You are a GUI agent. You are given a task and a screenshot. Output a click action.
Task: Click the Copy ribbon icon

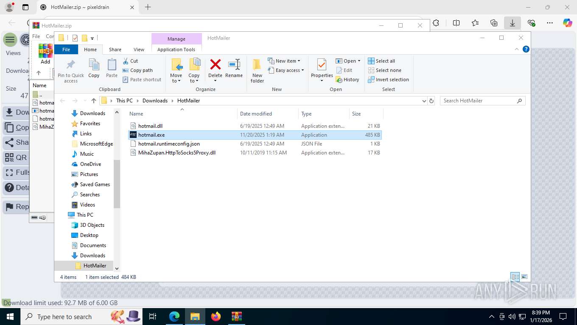coord(94,65)
